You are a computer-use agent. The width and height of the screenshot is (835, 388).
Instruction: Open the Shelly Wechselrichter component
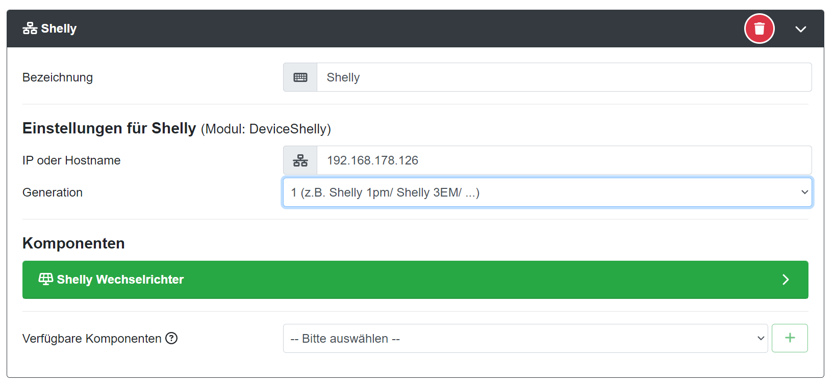pyautogui.click(x=415, y=280)
